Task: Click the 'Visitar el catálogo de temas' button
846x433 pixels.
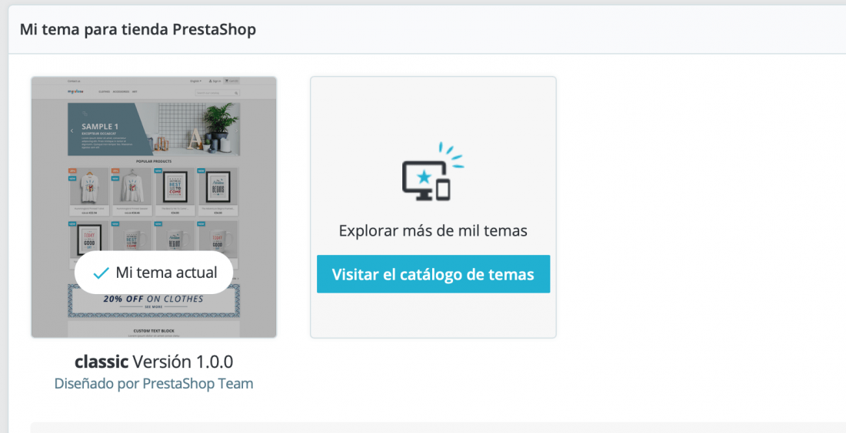Action: pos(433,274)
